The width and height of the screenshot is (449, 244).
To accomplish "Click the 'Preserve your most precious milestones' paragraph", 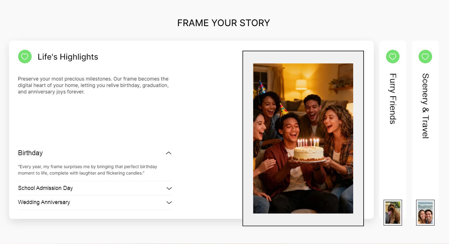I will click(93, 85).
